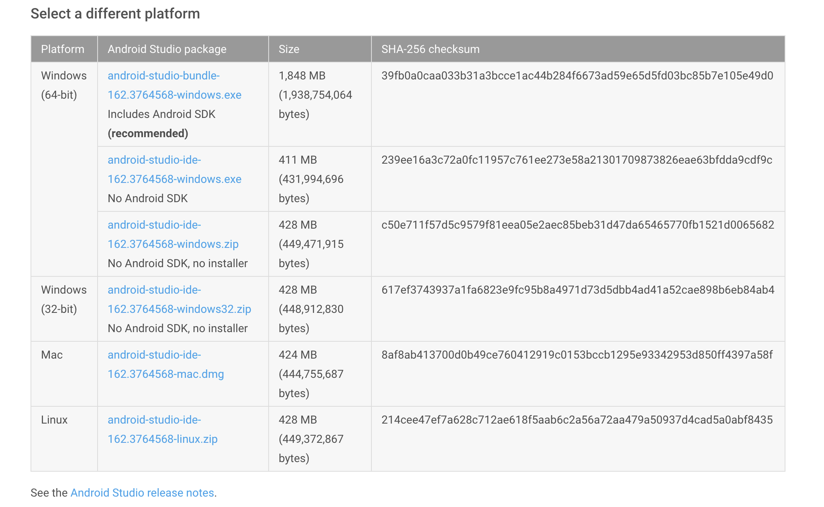The width and height of the screenshot is (824, 507).
Task: Download the Mac dmg package
Action: (165, 364)
